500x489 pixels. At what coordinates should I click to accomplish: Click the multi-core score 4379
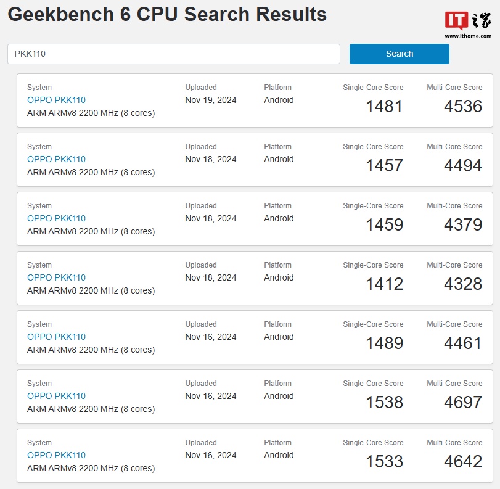coord(463,224)
